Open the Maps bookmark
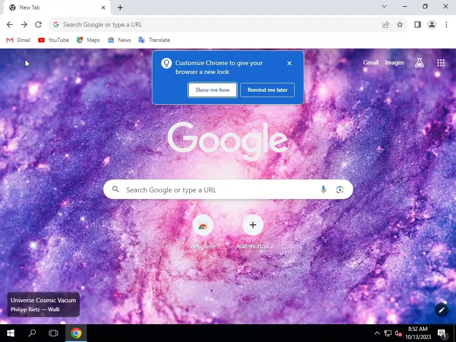This screenshot has height=342, width=456. pos(88,40)
